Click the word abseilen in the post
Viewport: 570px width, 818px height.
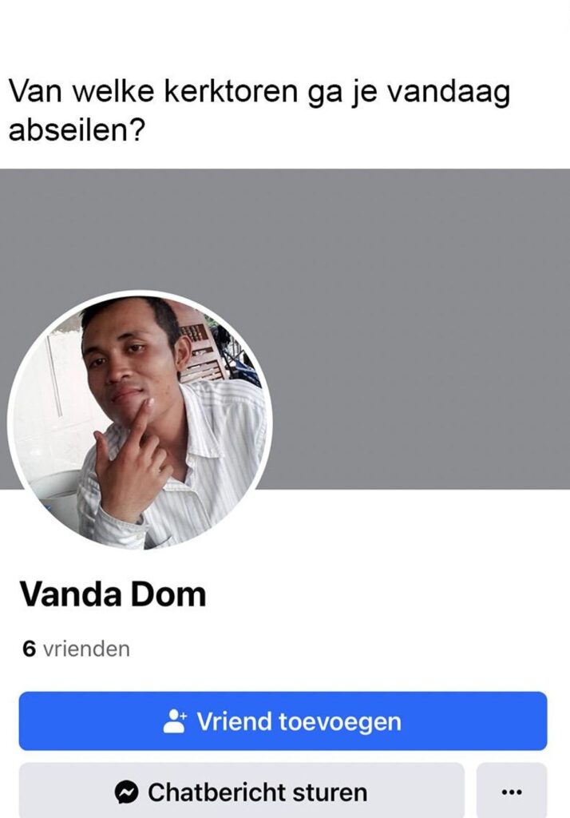76,129
